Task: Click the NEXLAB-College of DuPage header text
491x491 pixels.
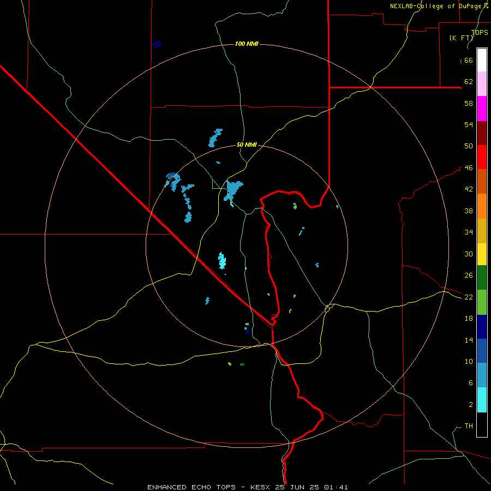Action: pos(439,6)
